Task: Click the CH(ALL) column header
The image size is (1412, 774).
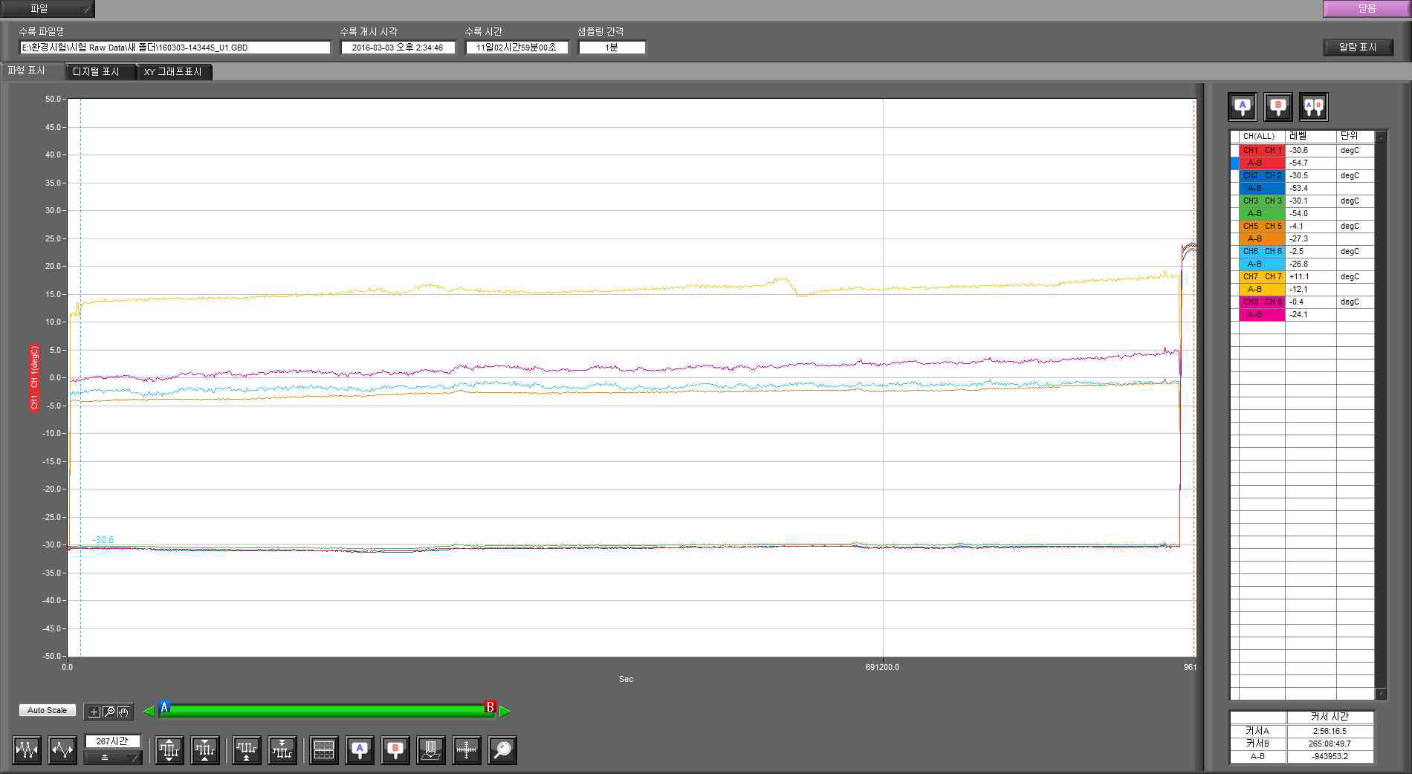Action: click(1262, 137)
